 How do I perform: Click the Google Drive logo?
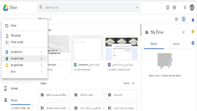(6, 7)
